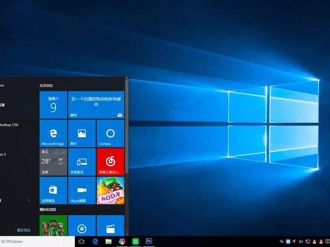Click the Start menu scrollbar up arrow
This screenshot has width=330, height=247.
coord(127,78)
